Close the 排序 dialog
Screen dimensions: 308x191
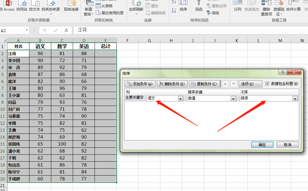[294, 72]
